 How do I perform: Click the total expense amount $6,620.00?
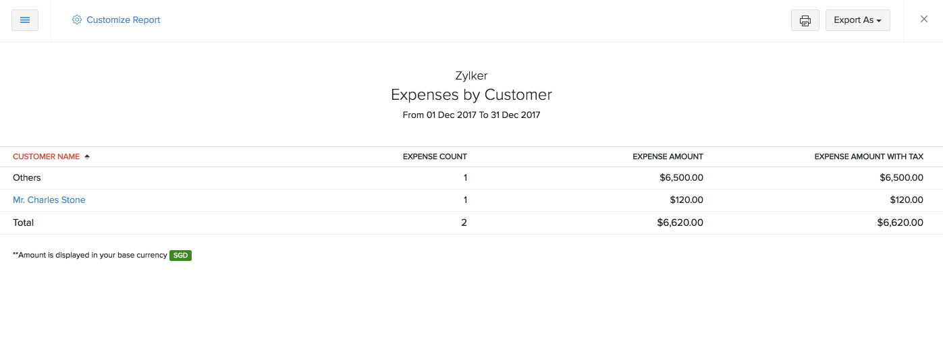pyautogui.click(x=680, y=223)
